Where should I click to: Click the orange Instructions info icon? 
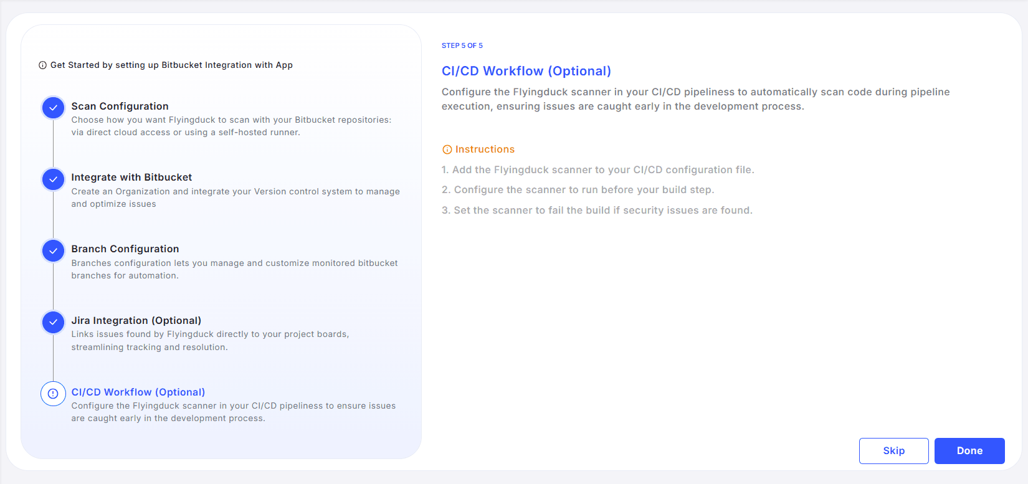point(447,149)
